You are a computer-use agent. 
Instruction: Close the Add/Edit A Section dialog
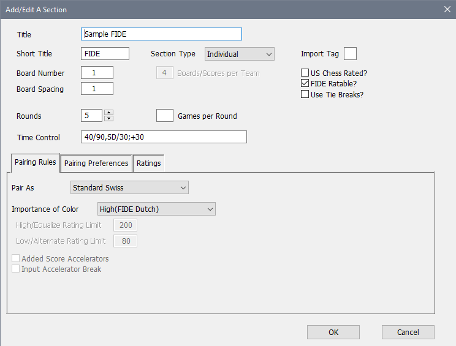pos(446,9)
